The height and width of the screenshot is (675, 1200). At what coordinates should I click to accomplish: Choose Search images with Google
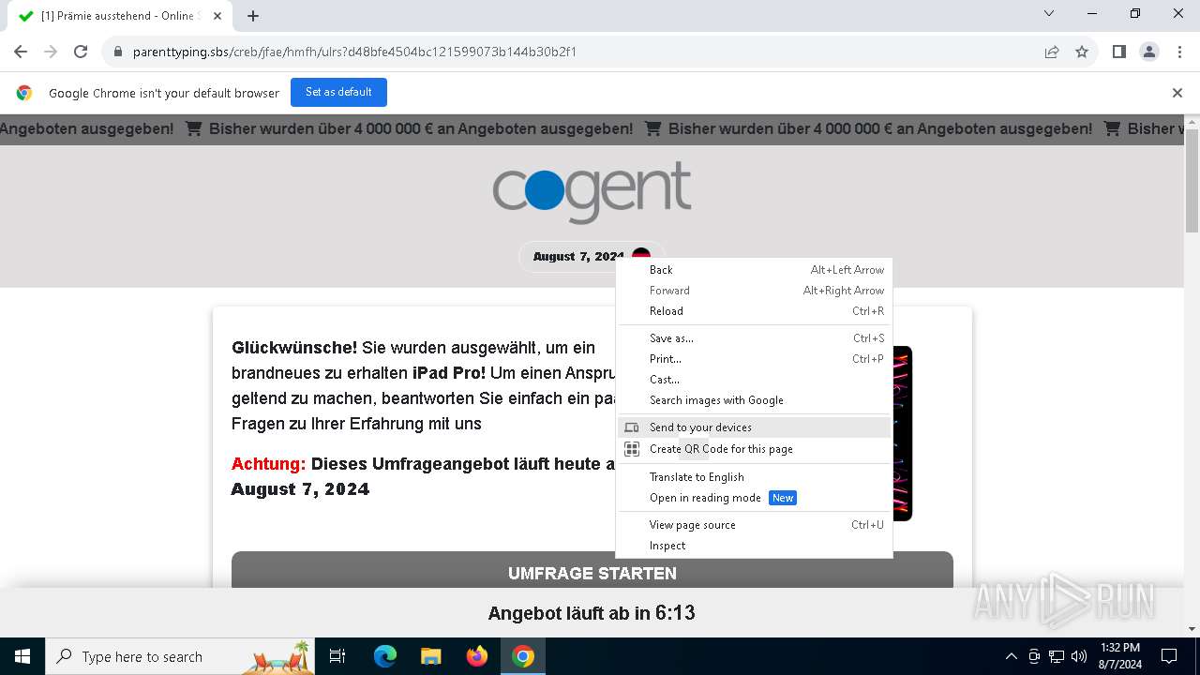754,400
